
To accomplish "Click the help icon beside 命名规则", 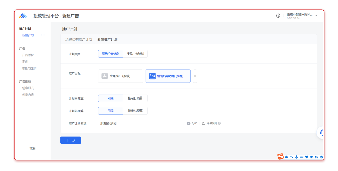I will [219, 123].
